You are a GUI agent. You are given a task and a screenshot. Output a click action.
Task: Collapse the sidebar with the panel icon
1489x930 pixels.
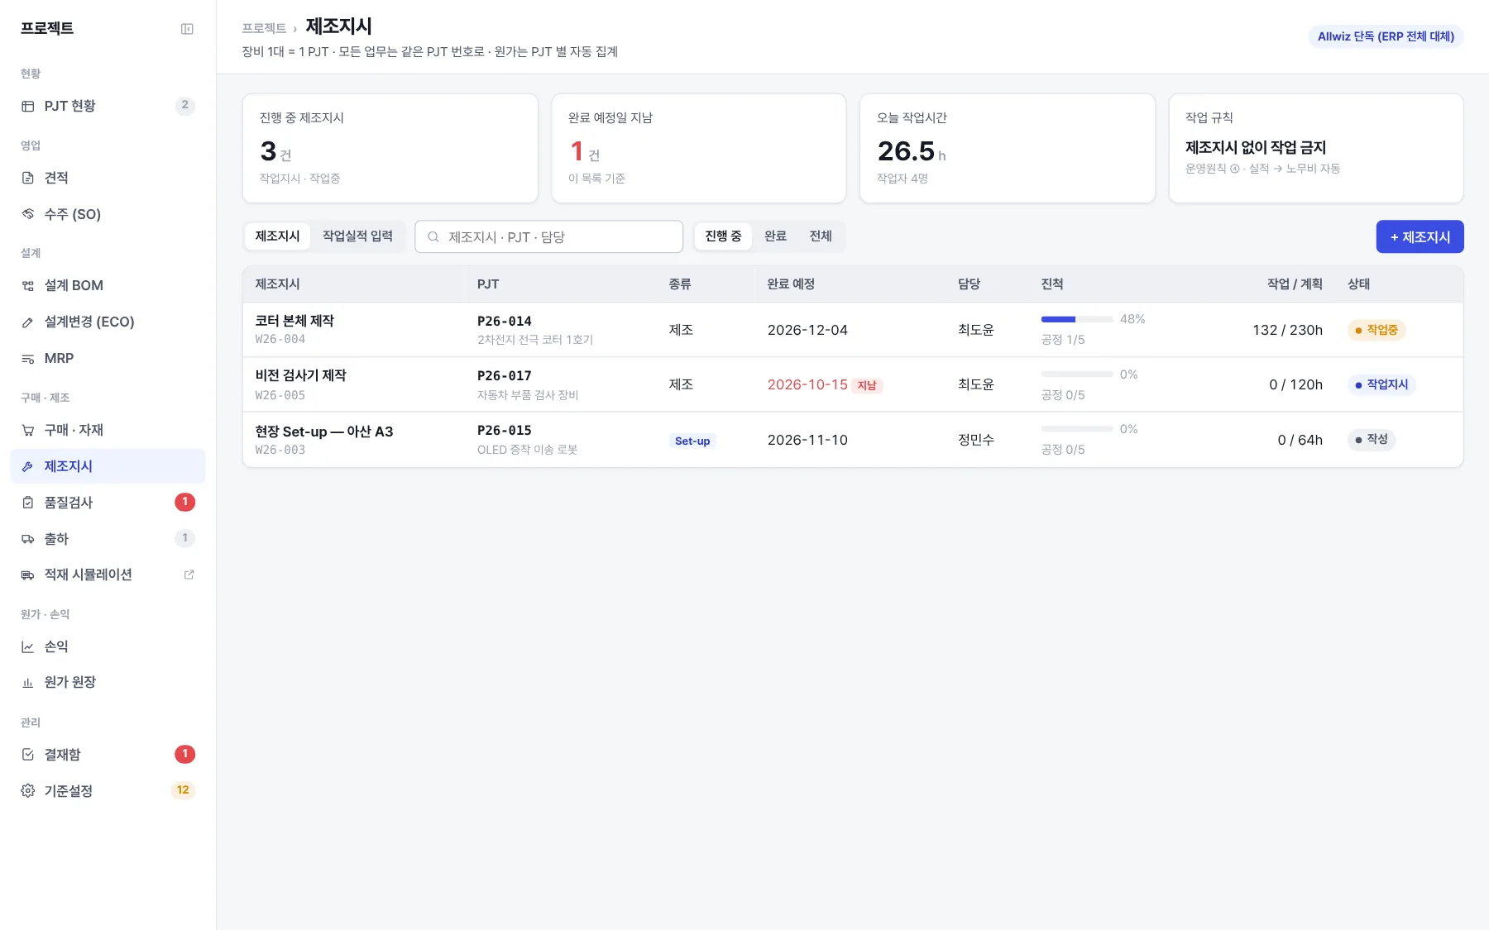point(187,29)
